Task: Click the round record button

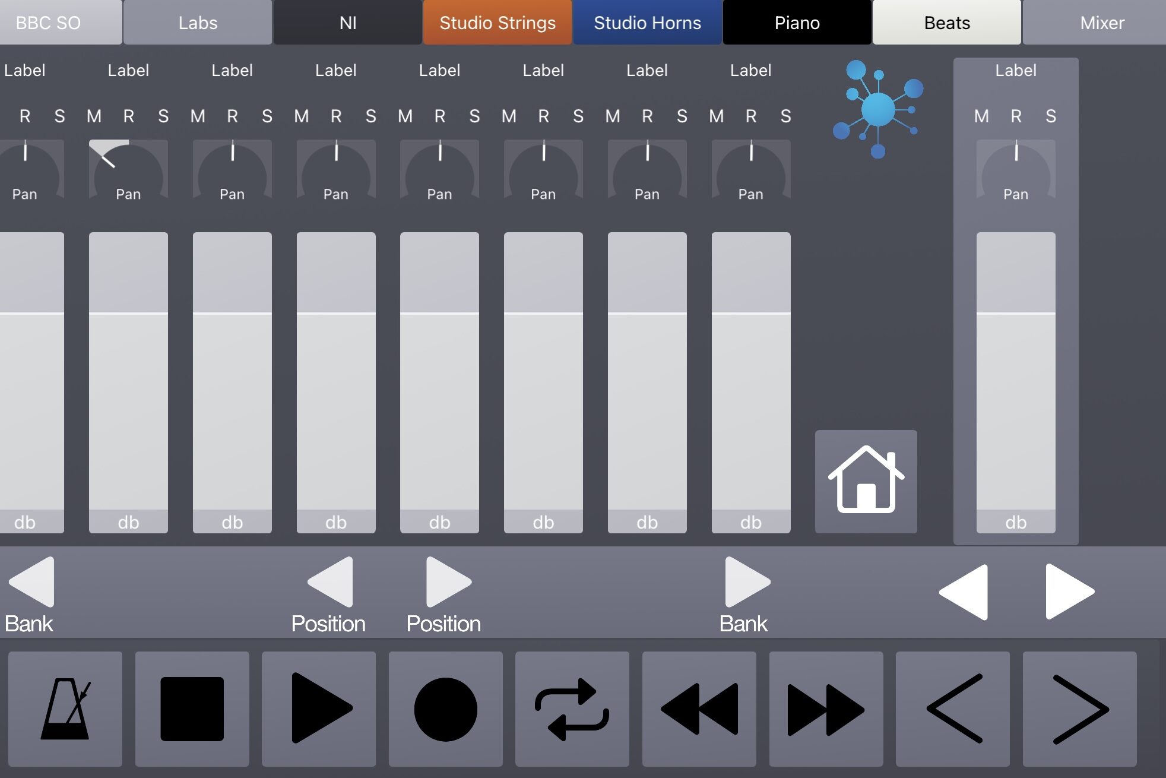Action: tap(445, 709)
